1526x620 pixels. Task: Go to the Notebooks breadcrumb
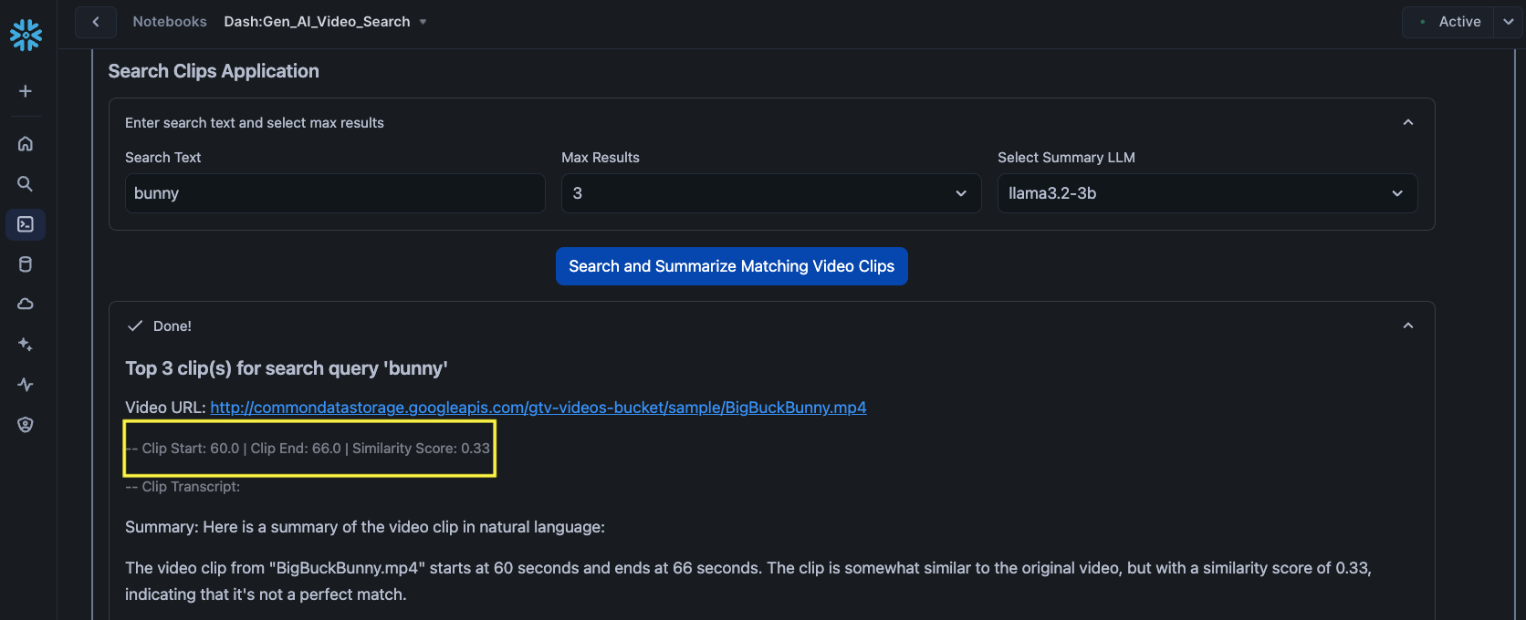click(170, 22)
